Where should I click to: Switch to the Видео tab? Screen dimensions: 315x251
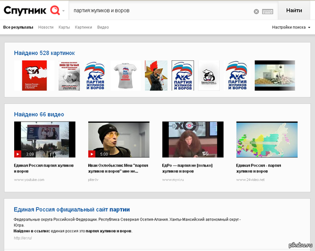(103, 27)
